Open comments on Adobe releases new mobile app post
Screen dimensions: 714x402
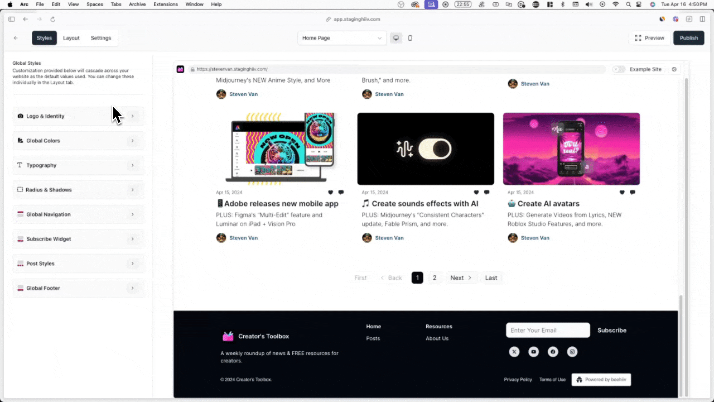[x=341, y=192]
